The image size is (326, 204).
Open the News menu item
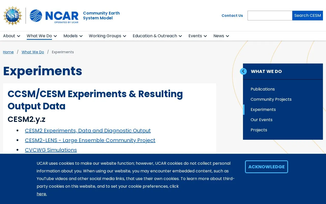tap(219, 36)
